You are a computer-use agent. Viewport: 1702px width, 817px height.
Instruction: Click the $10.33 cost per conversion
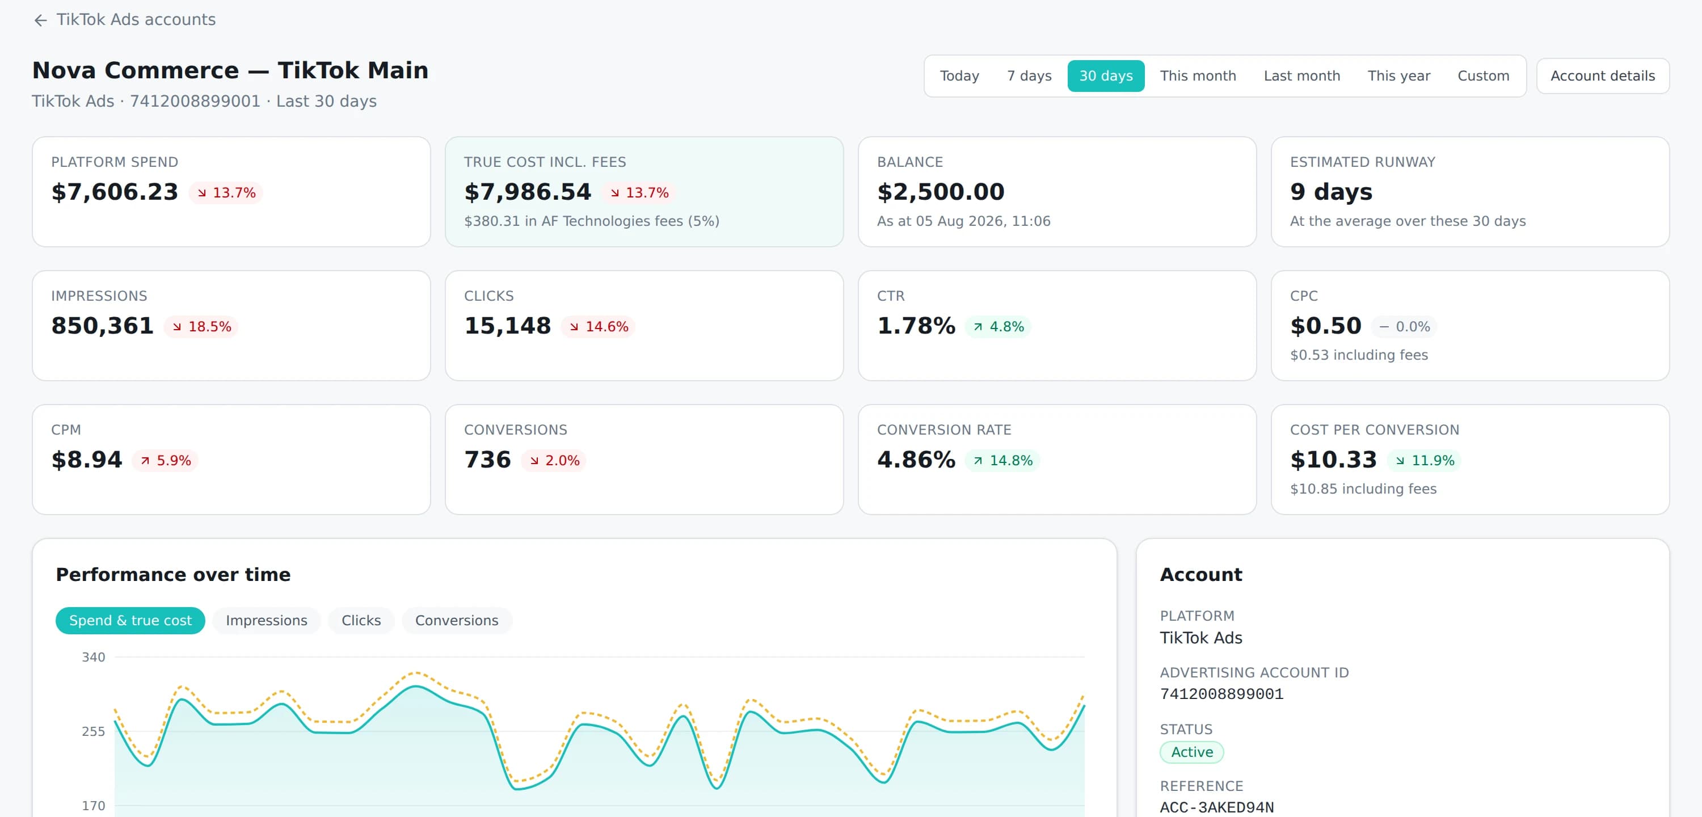pyautogui.click(x=1333, y=460)
